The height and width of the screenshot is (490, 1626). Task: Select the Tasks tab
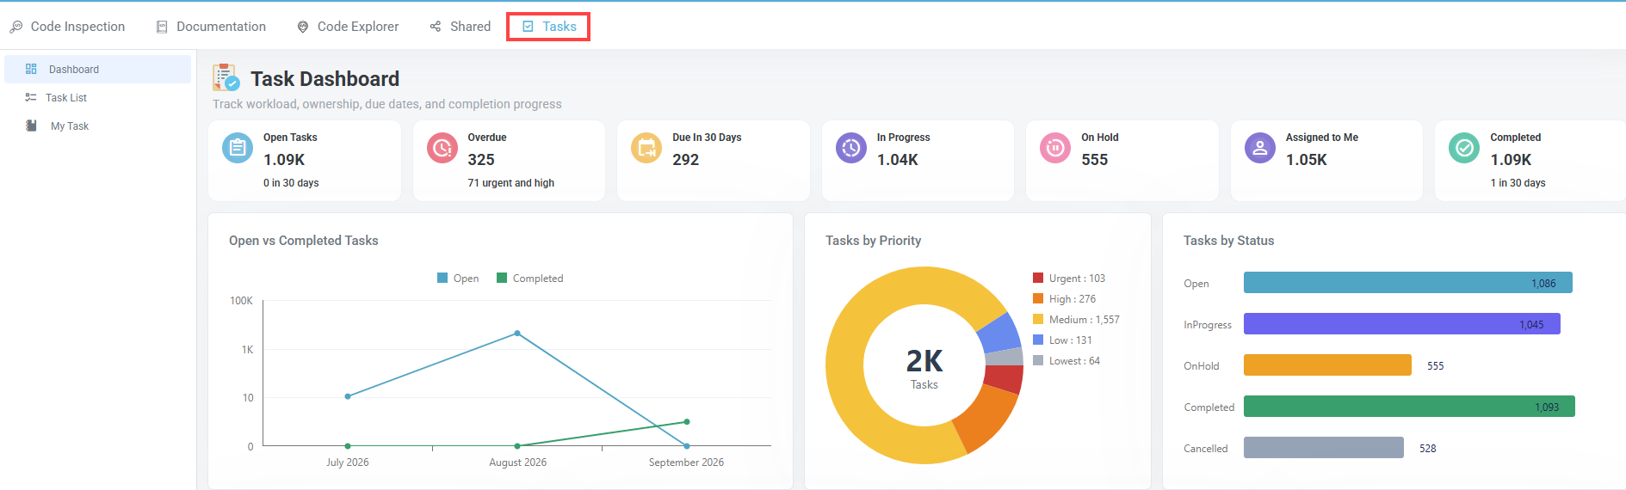(548, 27)
